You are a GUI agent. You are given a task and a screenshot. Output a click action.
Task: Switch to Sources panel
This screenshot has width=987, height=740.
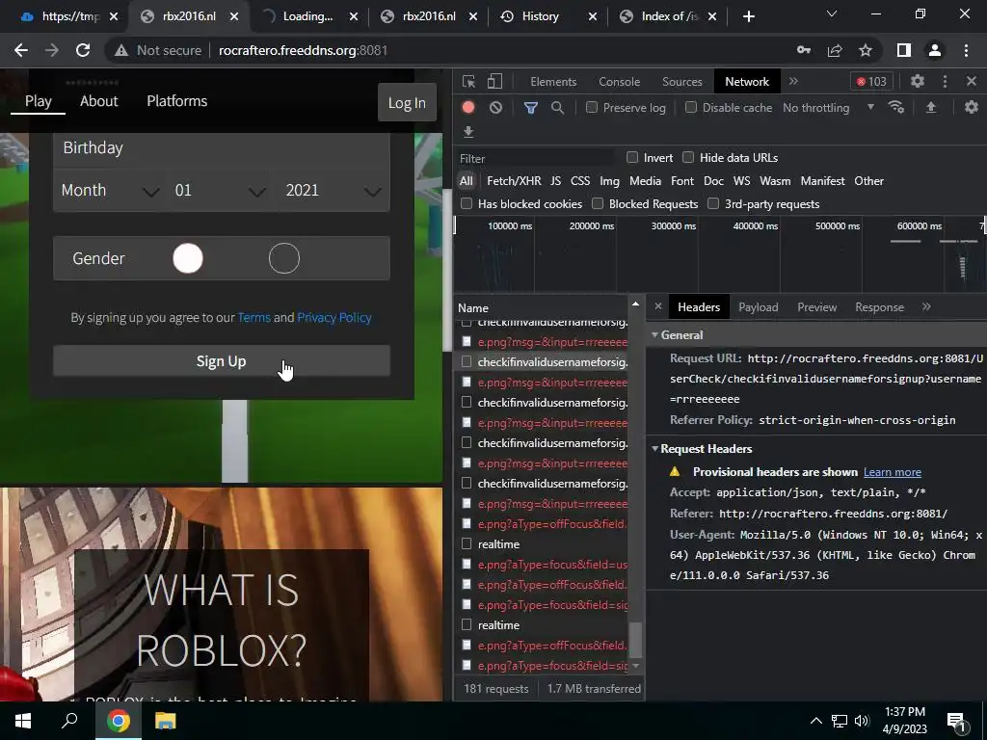pyautogui.click(x=681, y=81)
